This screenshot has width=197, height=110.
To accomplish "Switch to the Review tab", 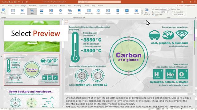I will click(62, 6).
